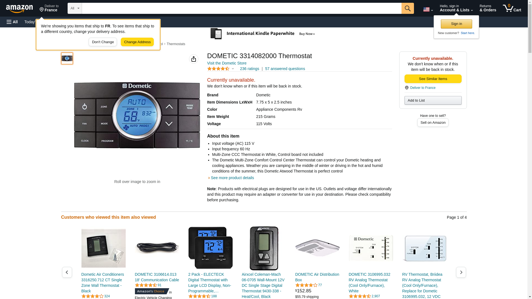Open the shopping cart icon
This screenshot has height=299, width=532.
click(512, 8)
